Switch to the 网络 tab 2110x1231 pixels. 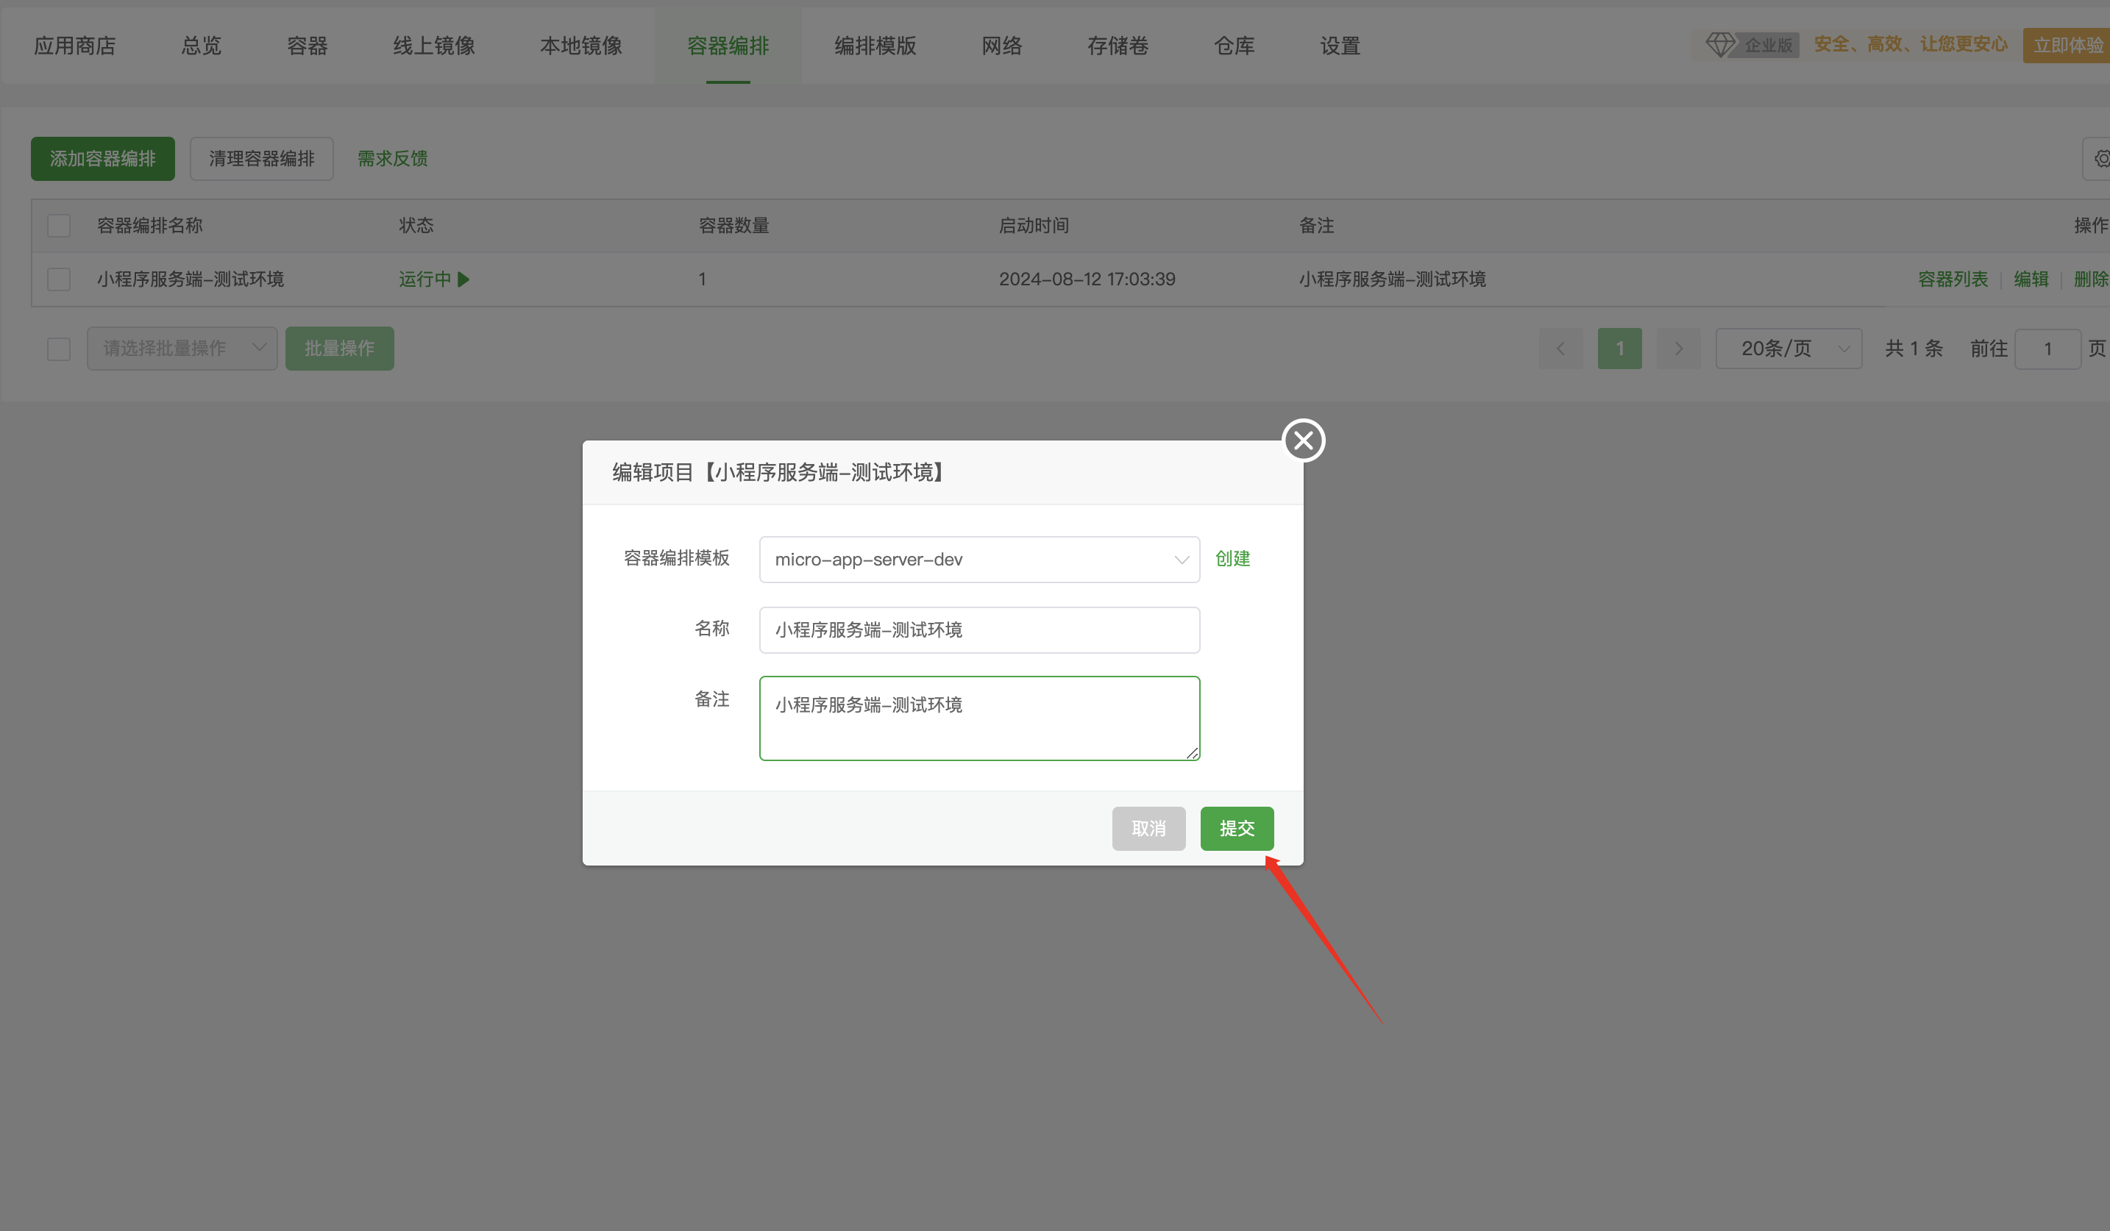point(1001,46)
